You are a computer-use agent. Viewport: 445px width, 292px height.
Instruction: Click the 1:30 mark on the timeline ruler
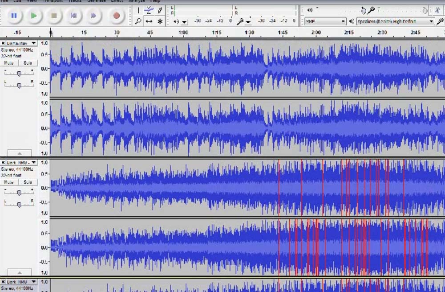(250, 33)
